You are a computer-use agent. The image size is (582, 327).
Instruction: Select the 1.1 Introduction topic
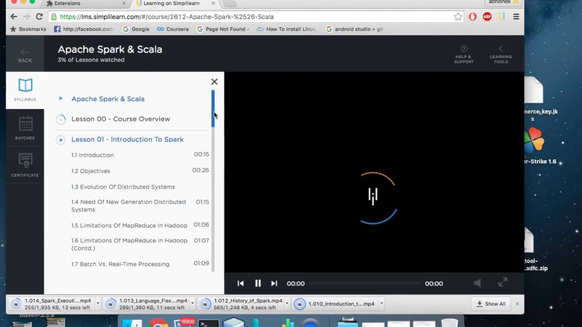[x=93, y=155]
